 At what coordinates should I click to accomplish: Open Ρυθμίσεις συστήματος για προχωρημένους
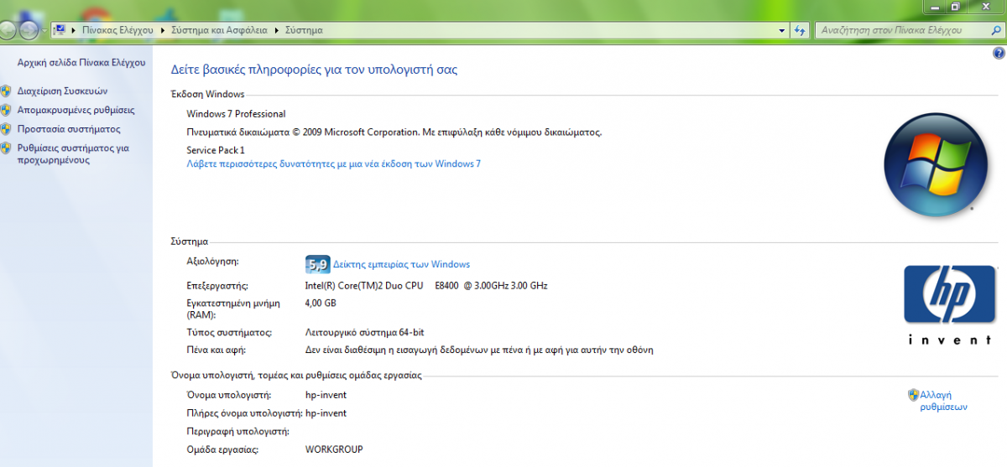click(73, 153)
